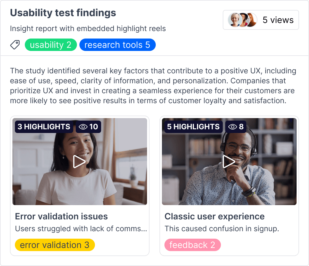Toggle the feedback 2 tag
309x266 pixels.
coord(192,245)
